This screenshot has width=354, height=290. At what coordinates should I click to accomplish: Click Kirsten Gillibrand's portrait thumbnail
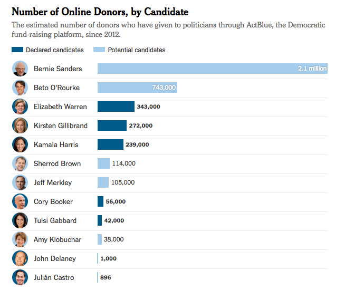20,125
